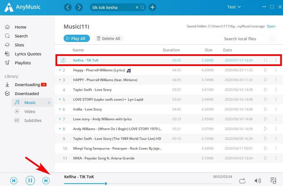Go forward with the right arrow button
The image size is (283, 186).
coord(79,7)
